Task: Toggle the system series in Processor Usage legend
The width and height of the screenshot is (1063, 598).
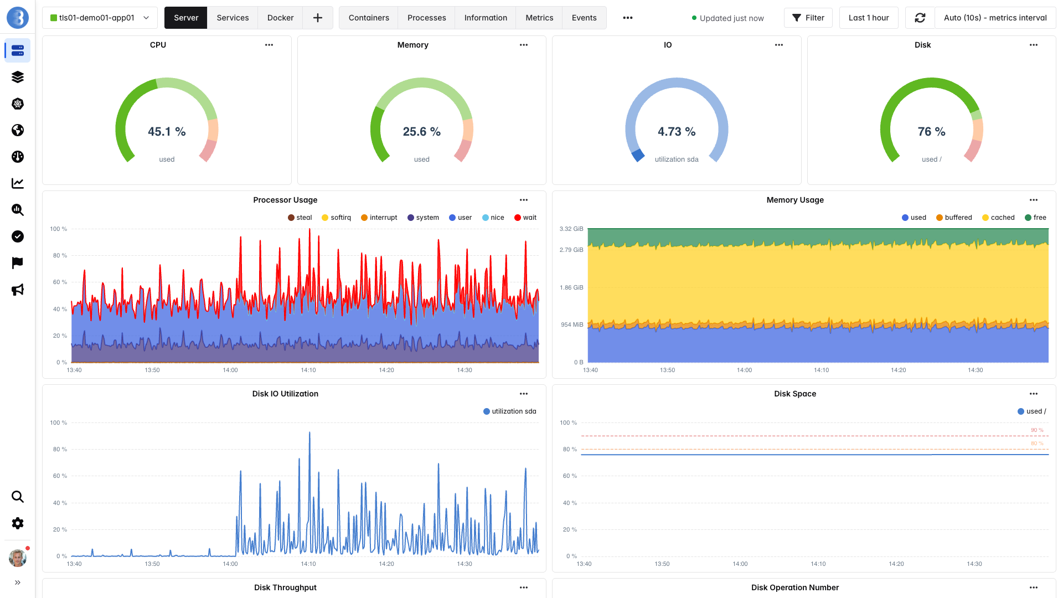Action: [x=424, y=218]
